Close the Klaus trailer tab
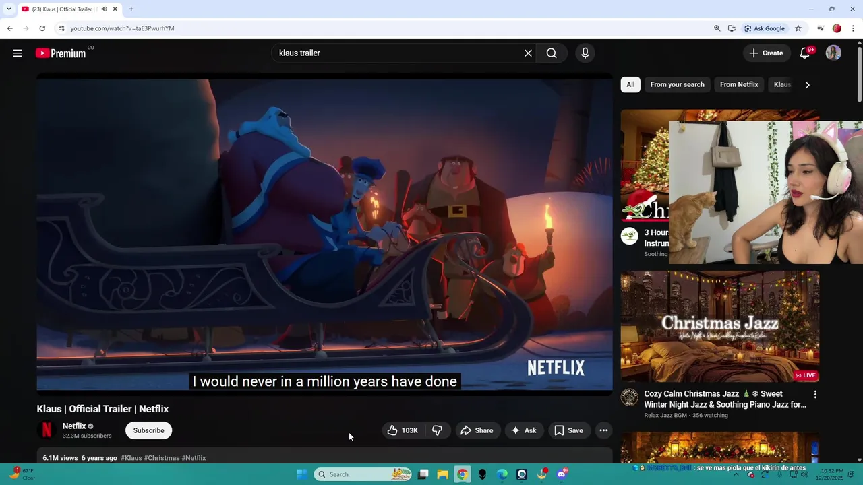863x485 pixels. 115,9
